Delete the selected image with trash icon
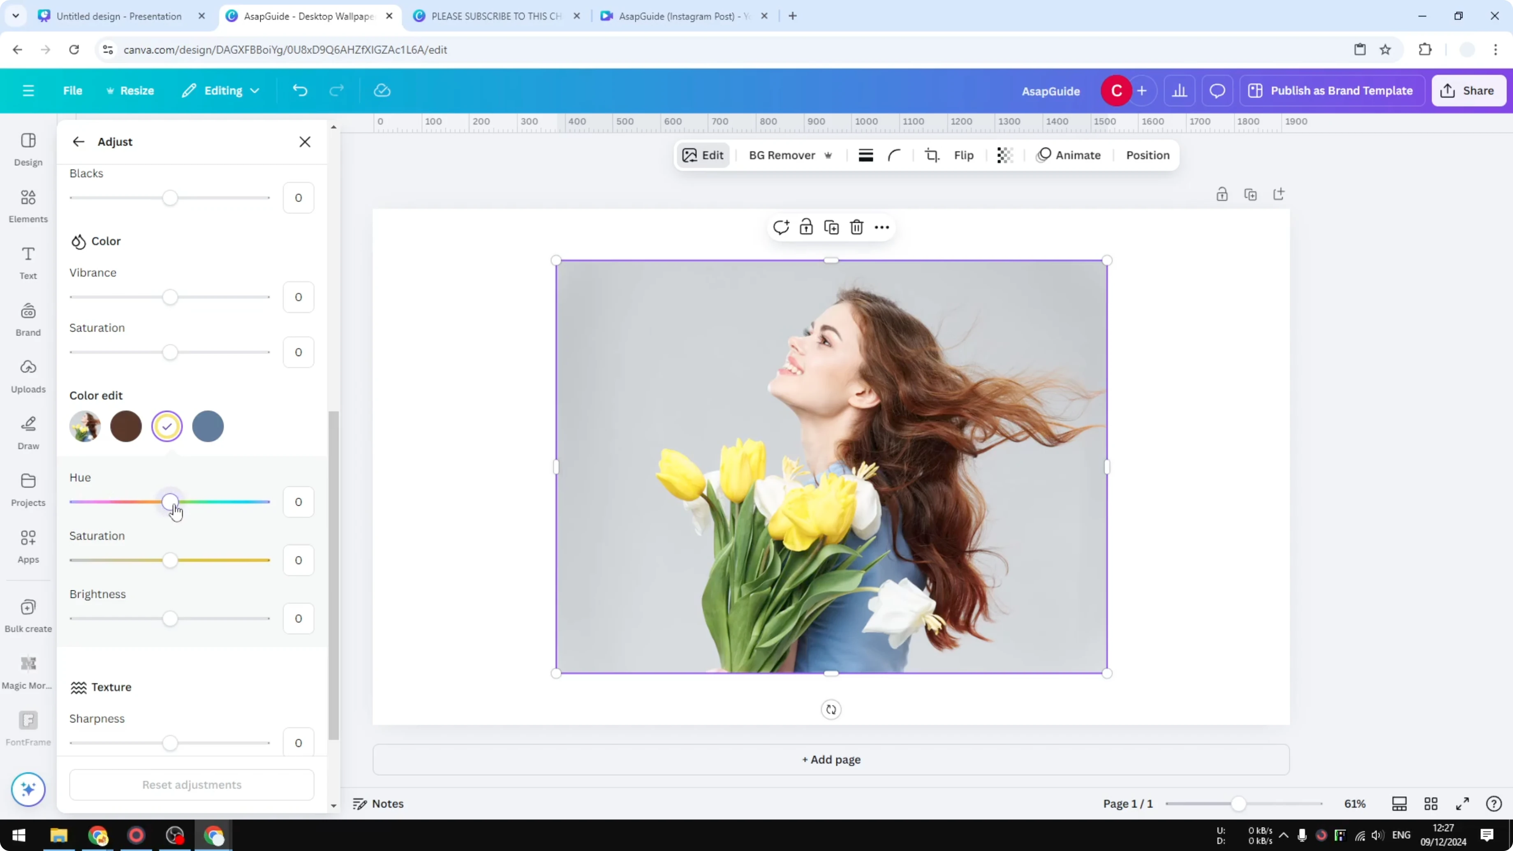The image size is (1513, 851). click(856, 227)
